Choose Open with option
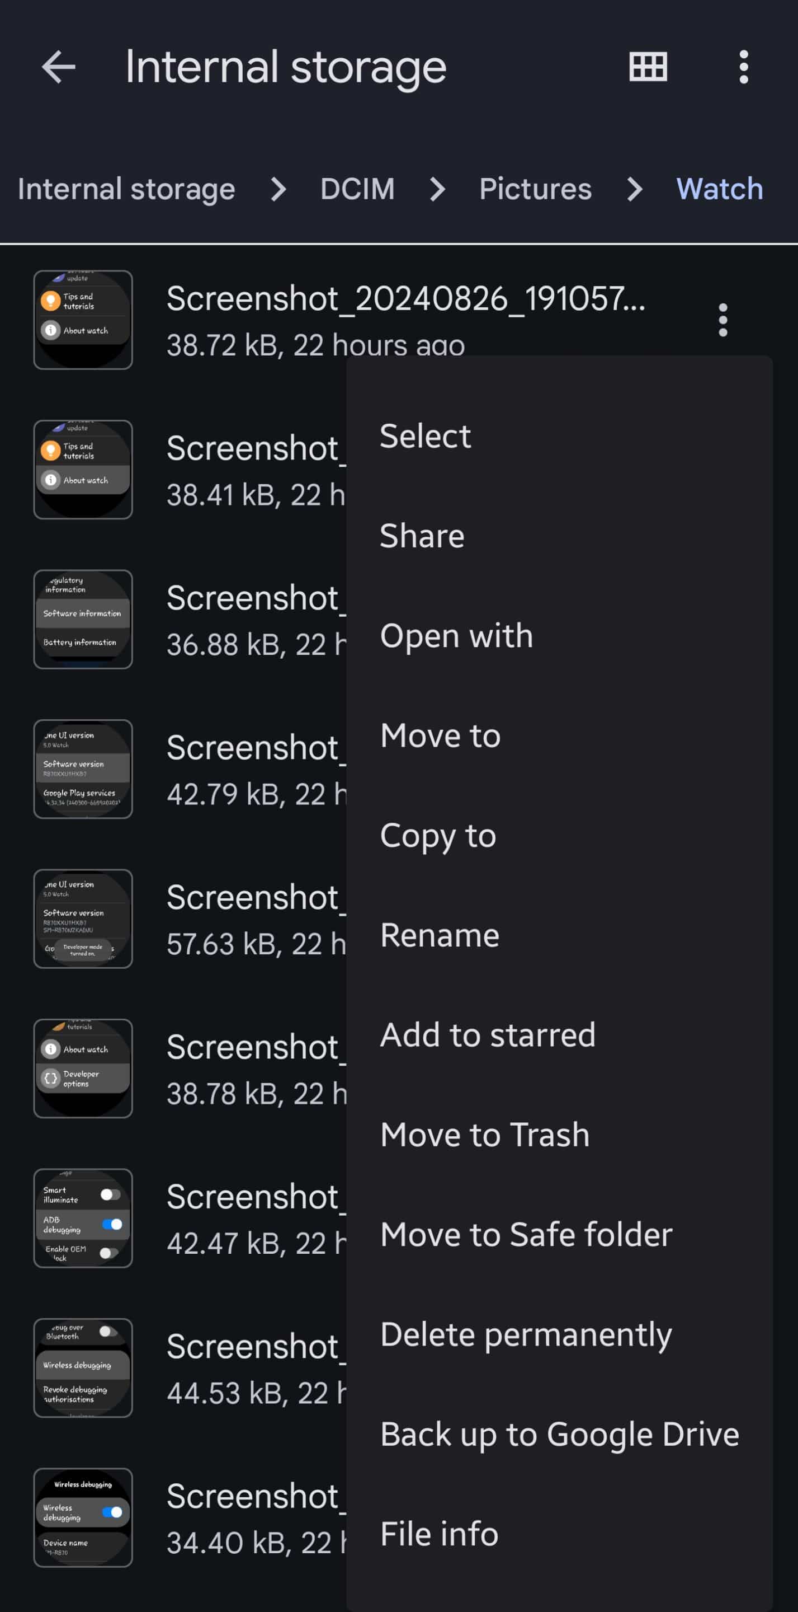The height and width of the screenshot is (1612, 798). click(456, 636)
